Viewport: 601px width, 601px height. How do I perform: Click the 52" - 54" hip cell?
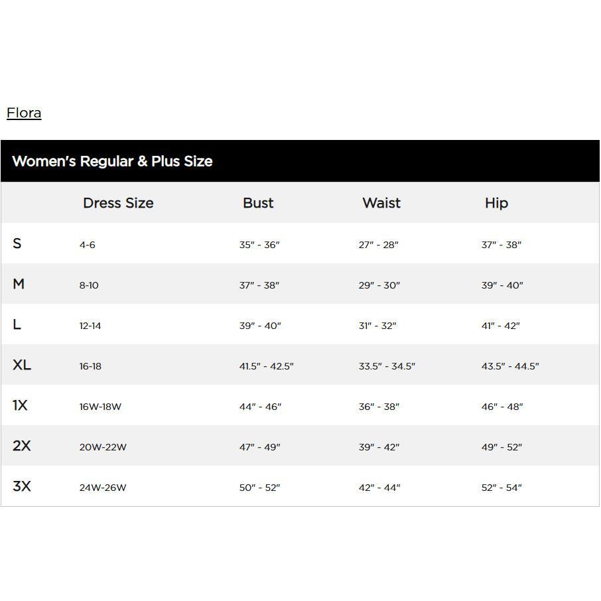(x=501, y=488)
